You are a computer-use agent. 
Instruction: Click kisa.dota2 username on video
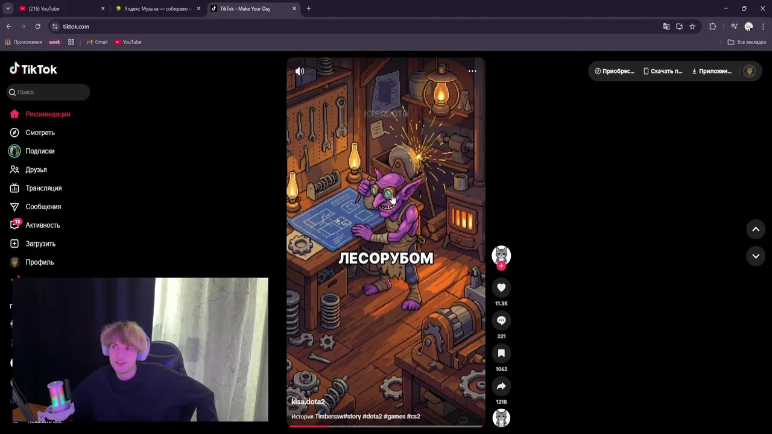point(308,402)
